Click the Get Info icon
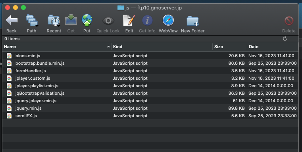Image resolution: width=302 pixels, height=152 pixels. coord(147,20)
